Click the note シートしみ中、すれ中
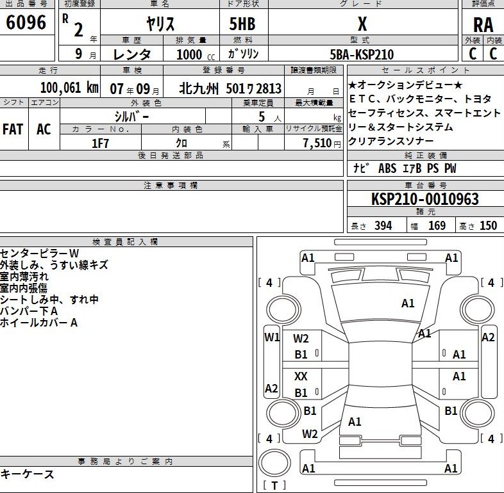 pos(49,300)
